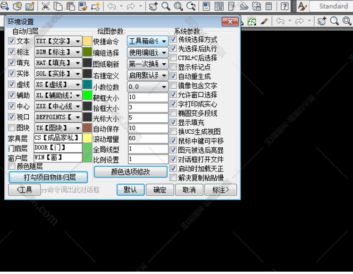Toggle 传统选择方式 checkbox
The image size is (353, 274).
(173, 39)
